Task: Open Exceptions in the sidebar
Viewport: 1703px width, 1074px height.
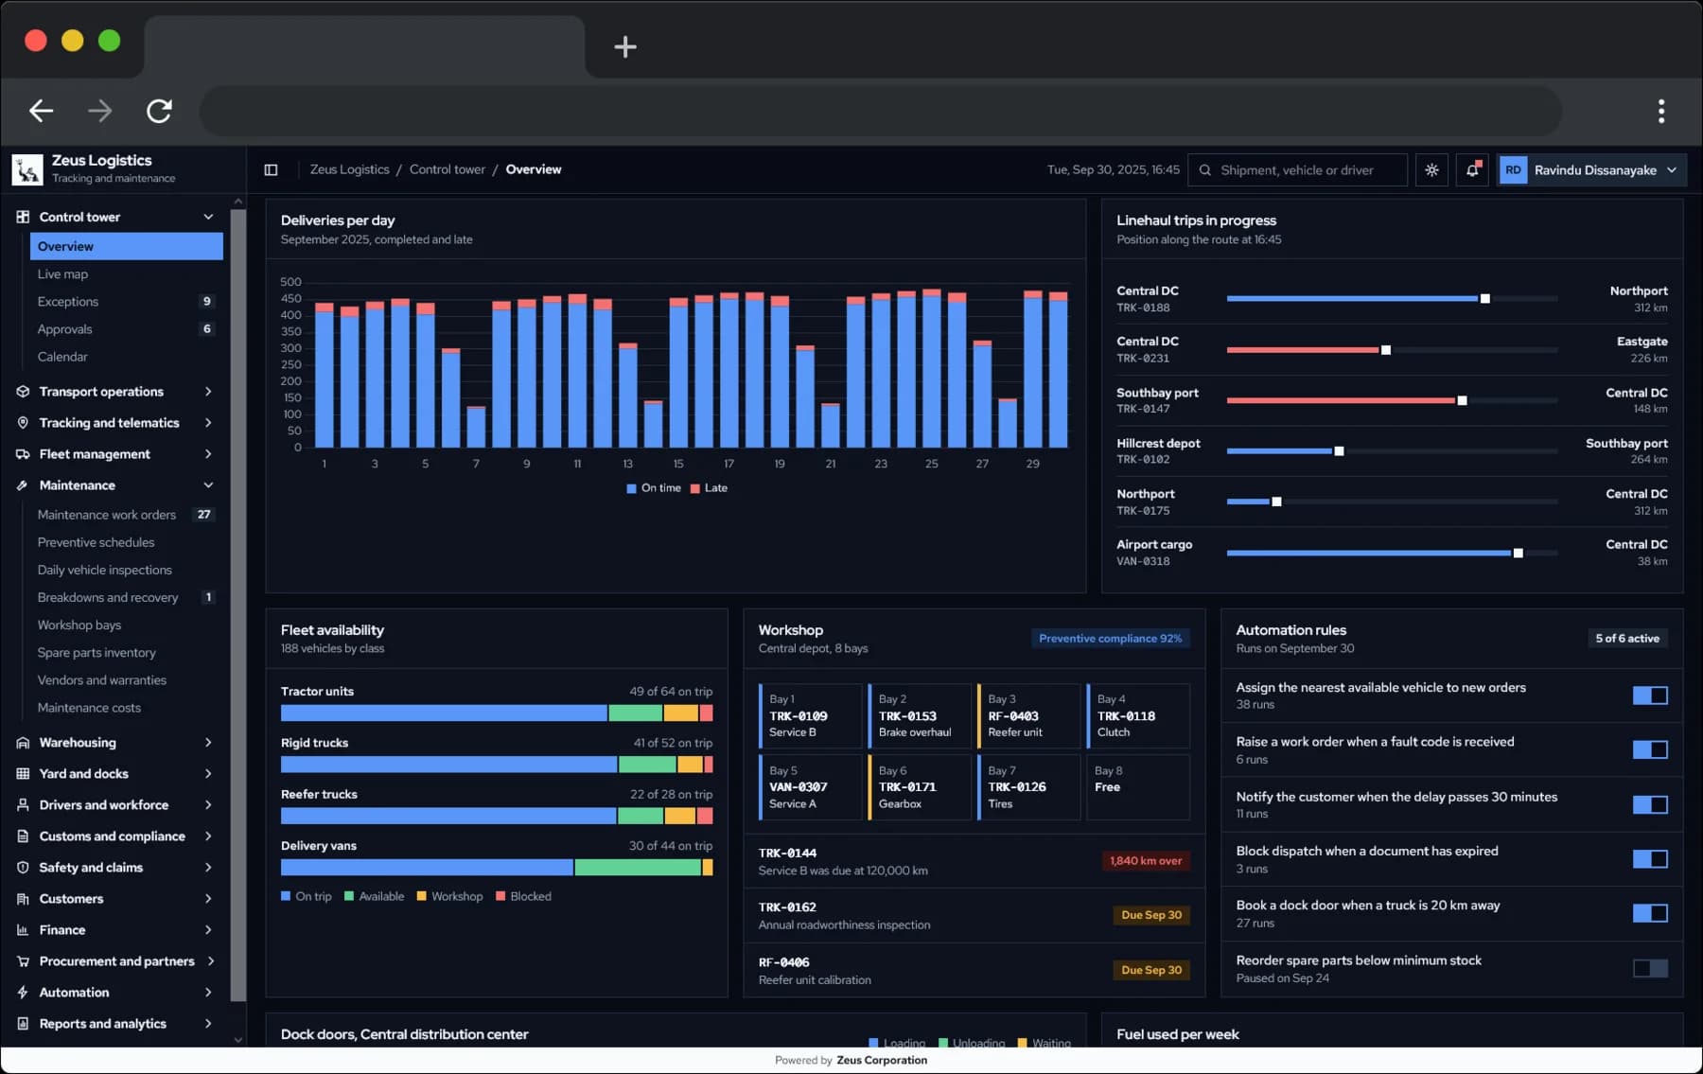Action: coord(126,302)
